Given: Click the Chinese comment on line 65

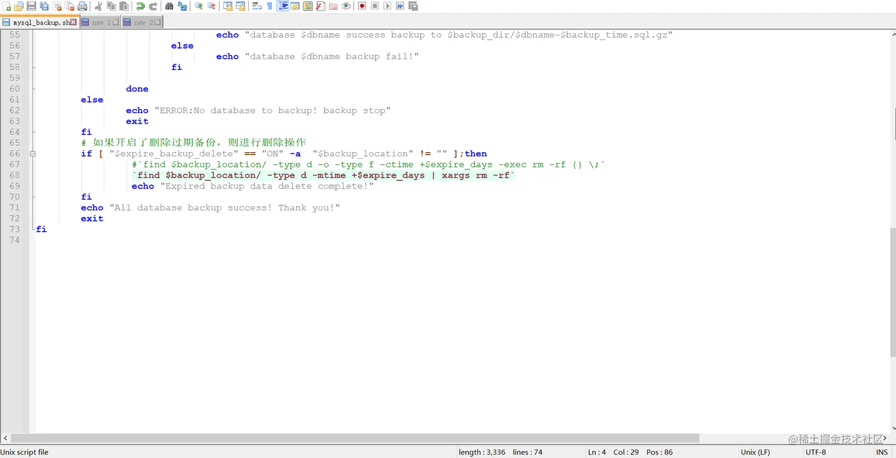Looking at the screenshot, I should coord(194,142).
